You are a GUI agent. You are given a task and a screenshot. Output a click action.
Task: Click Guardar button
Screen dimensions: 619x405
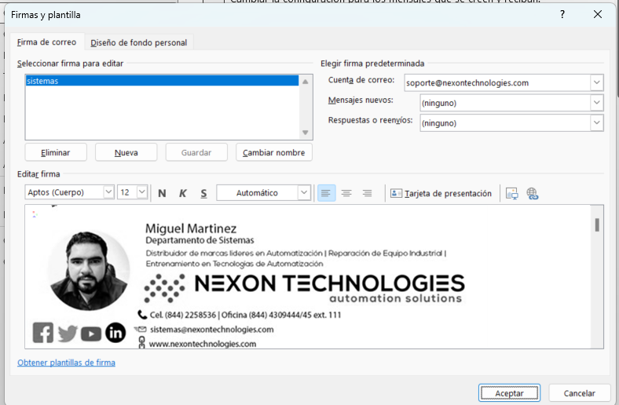196,152
